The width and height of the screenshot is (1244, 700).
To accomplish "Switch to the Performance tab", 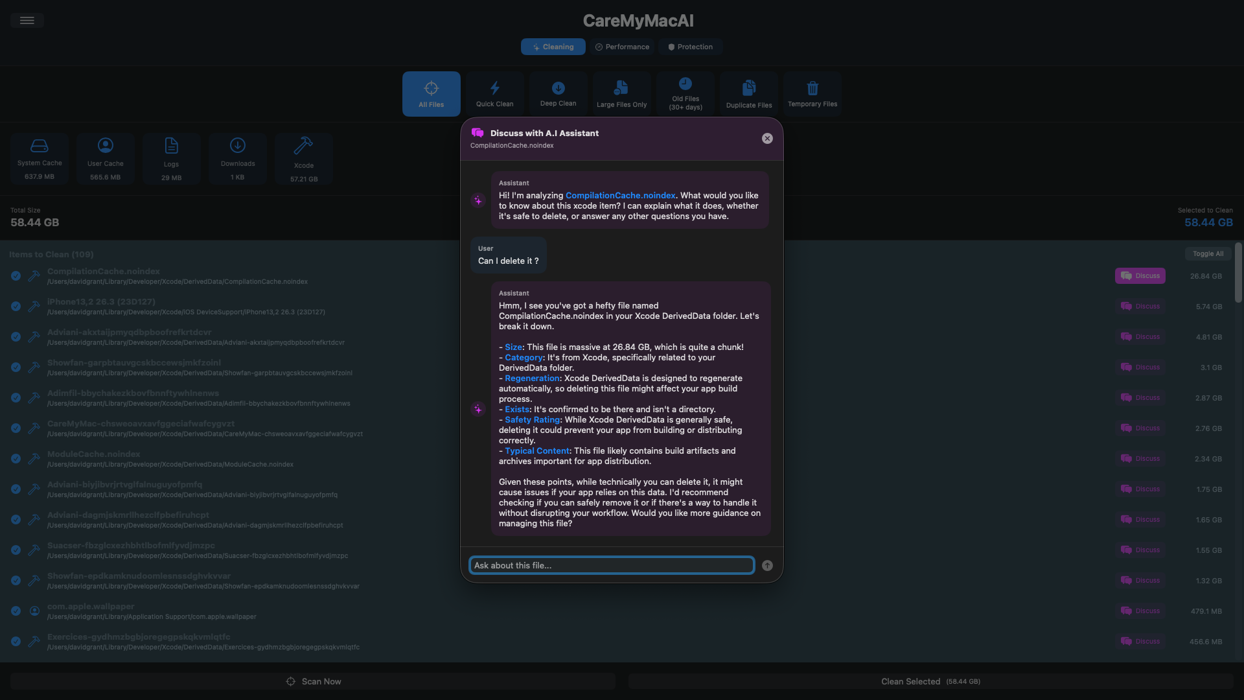I will (x=622, y=47).
